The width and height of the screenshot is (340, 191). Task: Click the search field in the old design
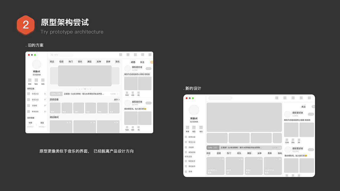point(62,55)
